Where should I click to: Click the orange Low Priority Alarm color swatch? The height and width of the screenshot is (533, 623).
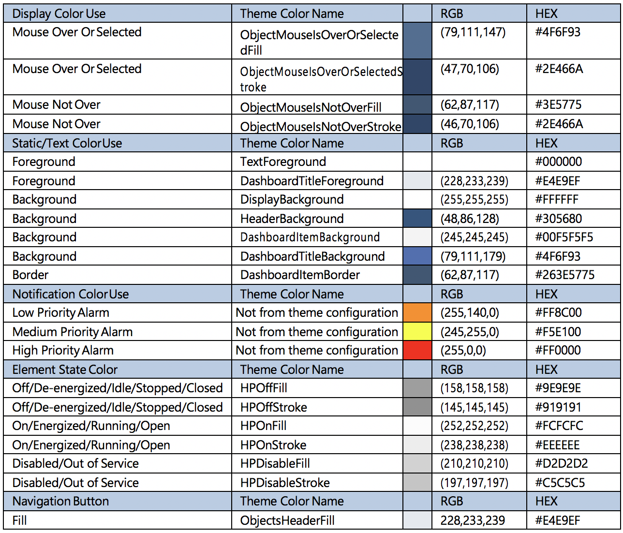pyautogui.click(x=417, y=312)
